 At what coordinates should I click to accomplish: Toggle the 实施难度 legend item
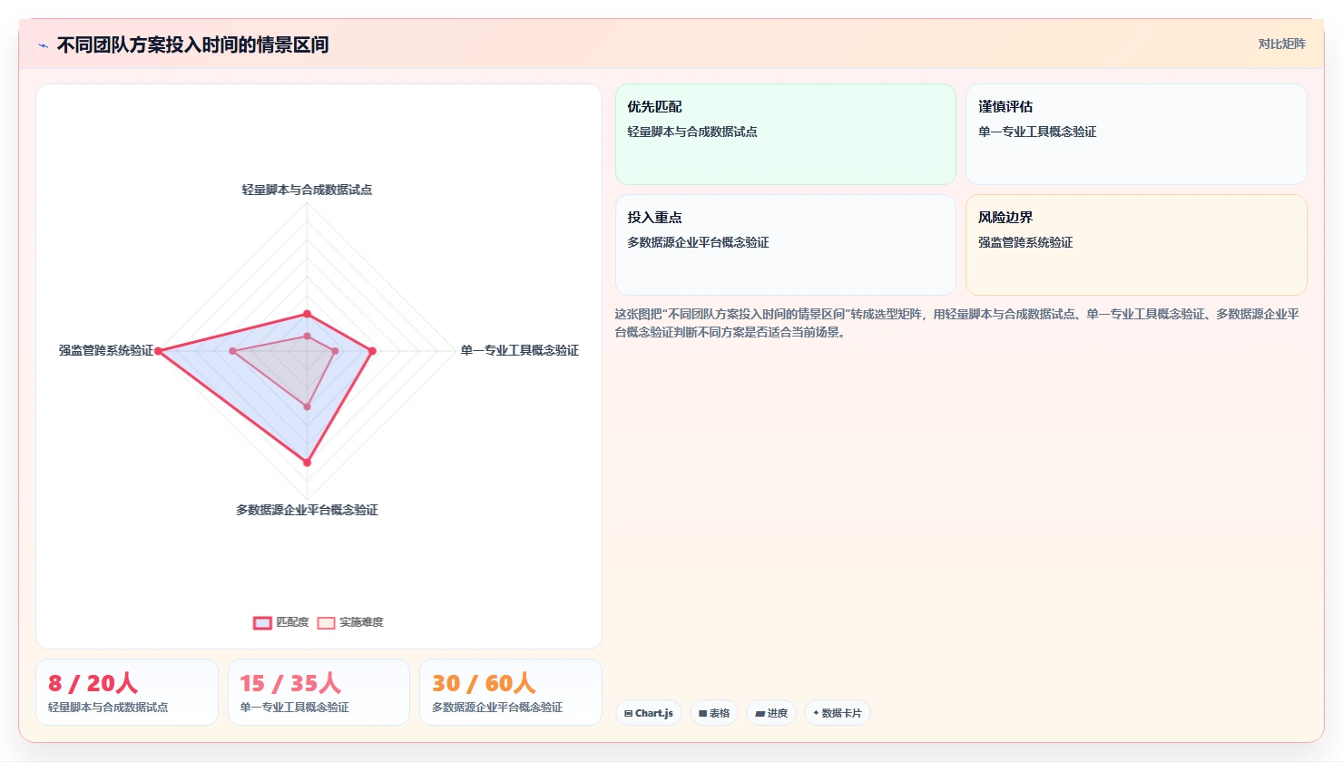click(x=350, y=622)
